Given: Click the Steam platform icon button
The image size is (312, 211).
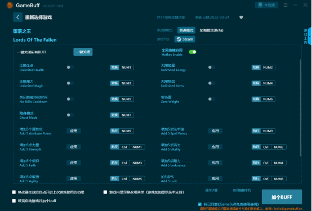Looking at the screenshot, I should (185, 39).
